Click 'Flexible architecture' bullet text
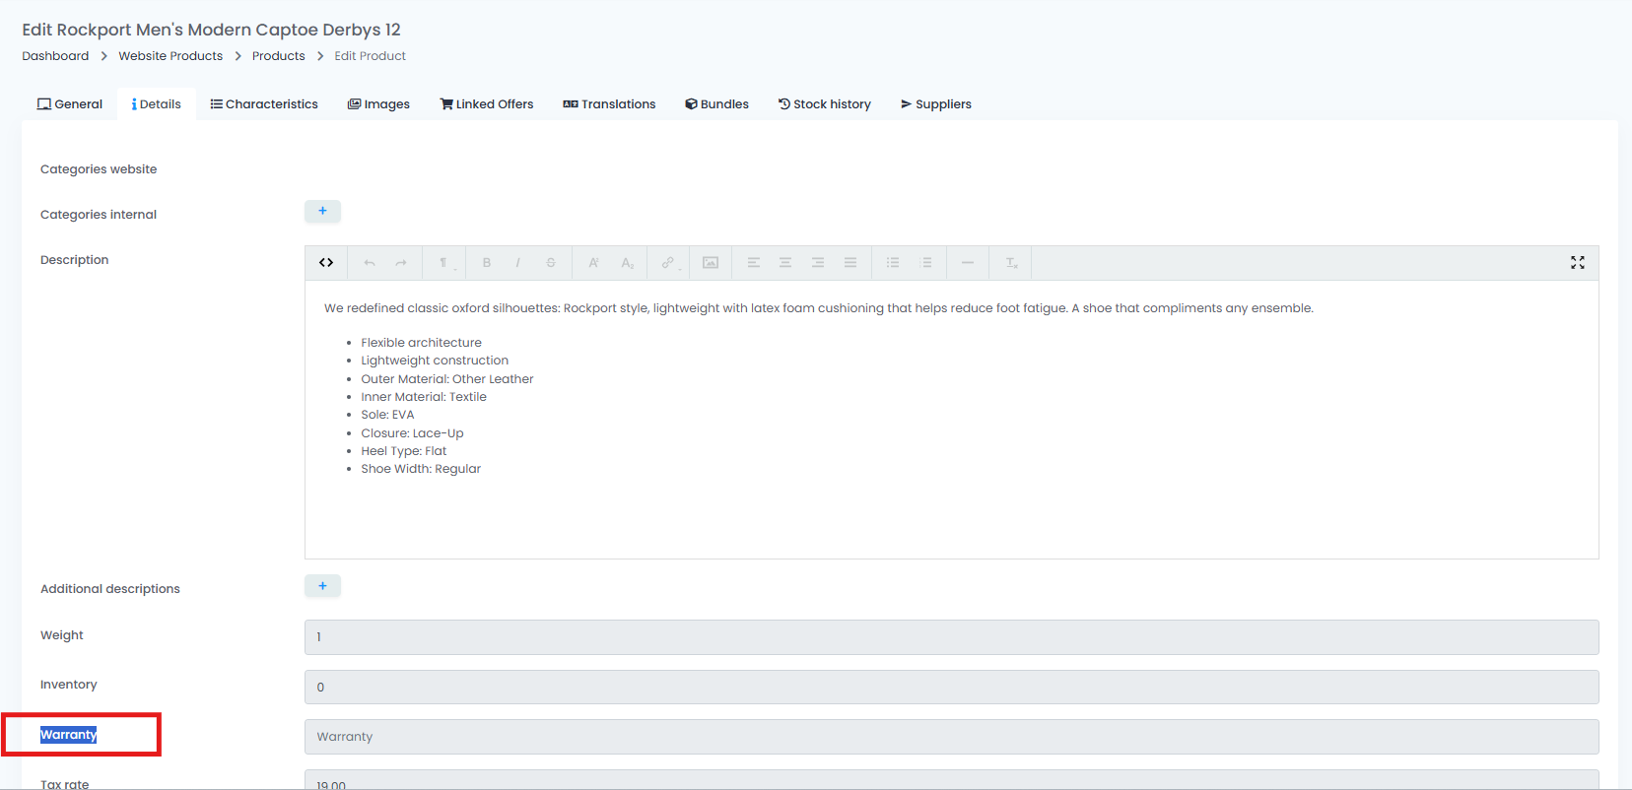Viewport: 1632px width, 790px height. (421, 343)
